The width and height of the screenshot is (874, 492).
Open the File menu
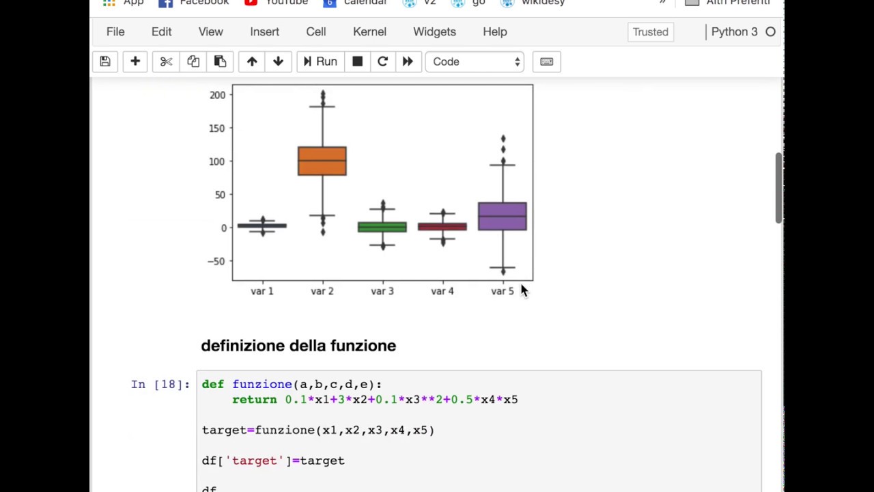[x=115, y=31]
